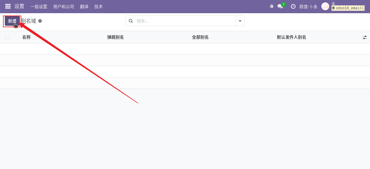Click the debug bug icon
This screenshot has width=370, height=169.
tap(272, 6)
